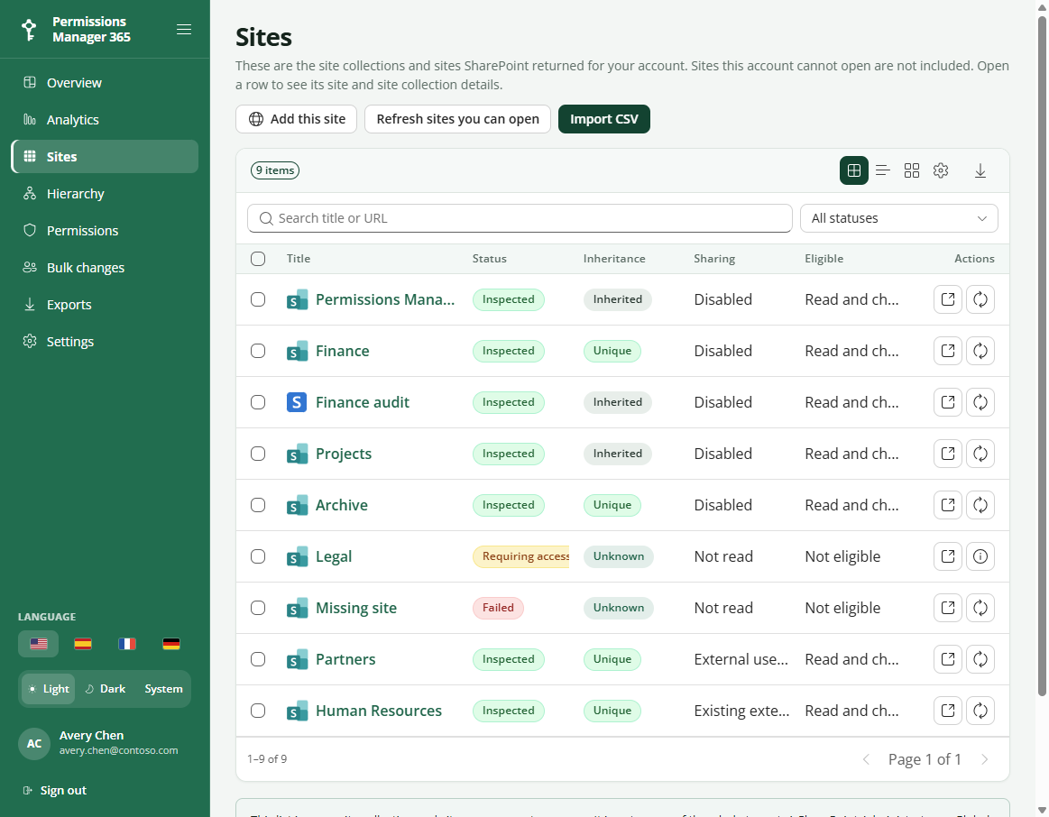This screenshot has width=1049, height=817.
Task: Go to next page chevron
Action: pos(985,759)
